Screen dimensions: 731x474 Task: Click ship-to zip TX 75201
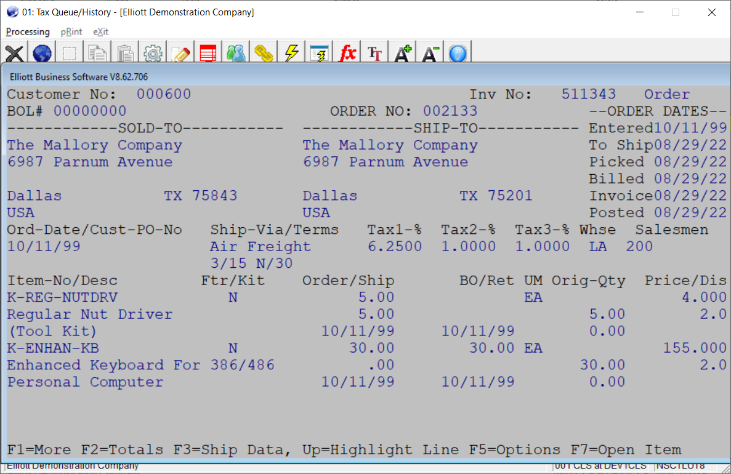click(496, 196)
